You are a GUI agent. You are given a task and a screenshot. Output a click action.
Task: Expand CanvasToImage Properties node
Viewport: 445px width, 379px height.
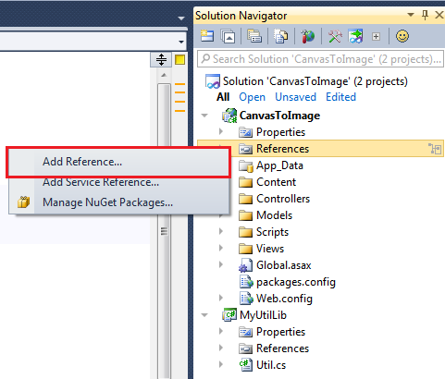[x=221, y=131]
